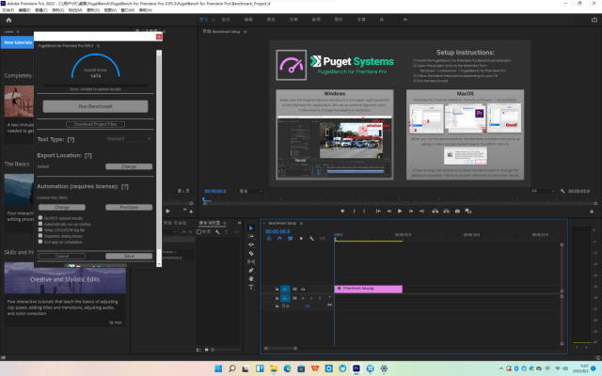Click the pink clip on the timeline

point(369,289)
